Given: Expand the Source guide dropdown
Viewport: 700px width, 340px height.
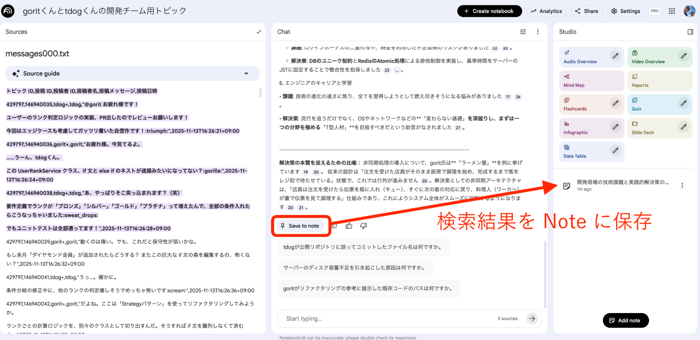Looking at the screenshot, I should click(246, 74).
